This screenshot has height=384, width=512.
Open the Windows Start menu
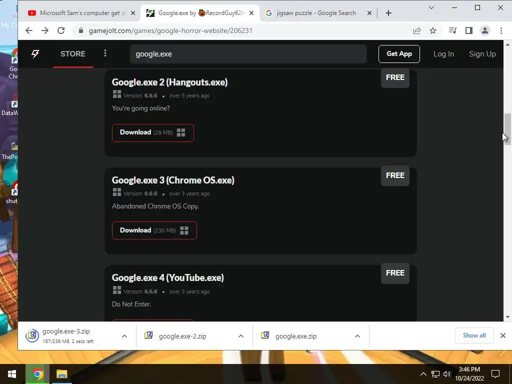[12, 374]
